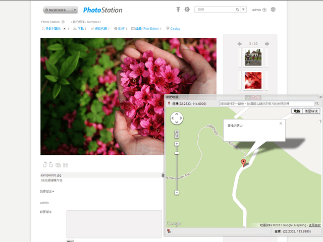Image resolution: width=323 pixels, height=242 pixels.
Task: Open the settings gear icon
Action: point(187,9)
